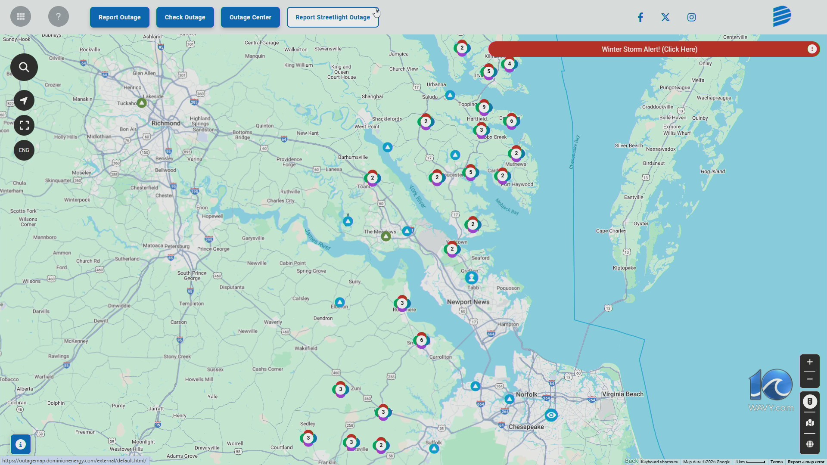Click the green triangle marker near Tuckahoe
Screen dimensions: 827x465
(142, 103)
